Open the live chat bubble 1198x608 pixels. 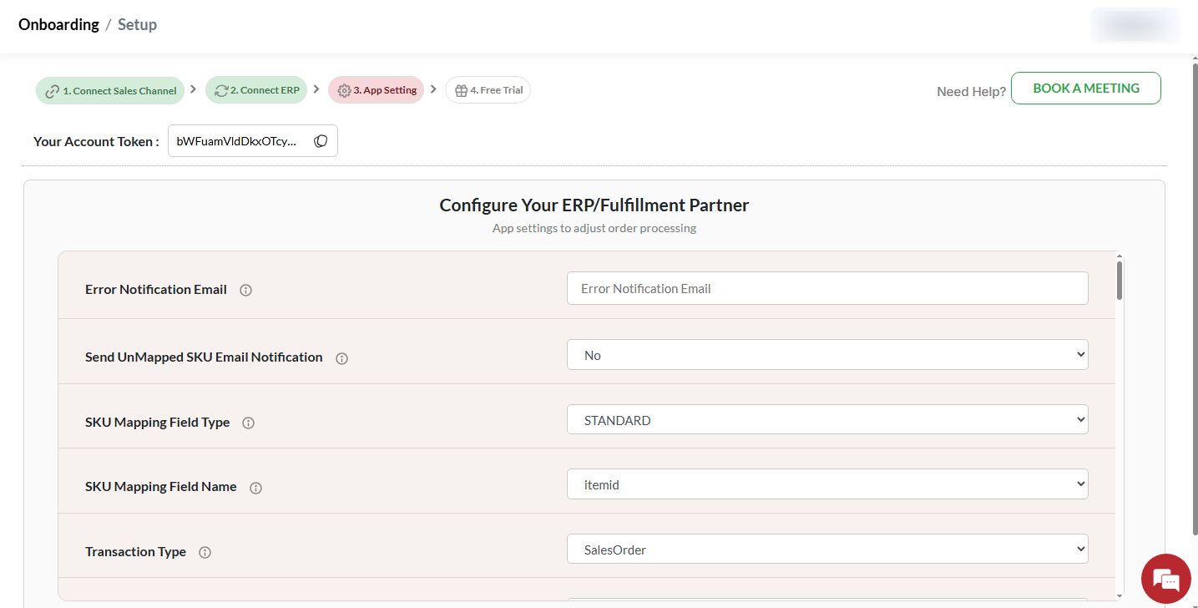click(x=1165, y=578)
